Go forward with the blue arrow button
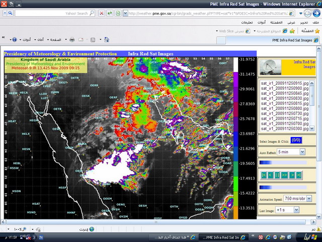The width and height of the screenshot is (322, 242). coord(316,14)
